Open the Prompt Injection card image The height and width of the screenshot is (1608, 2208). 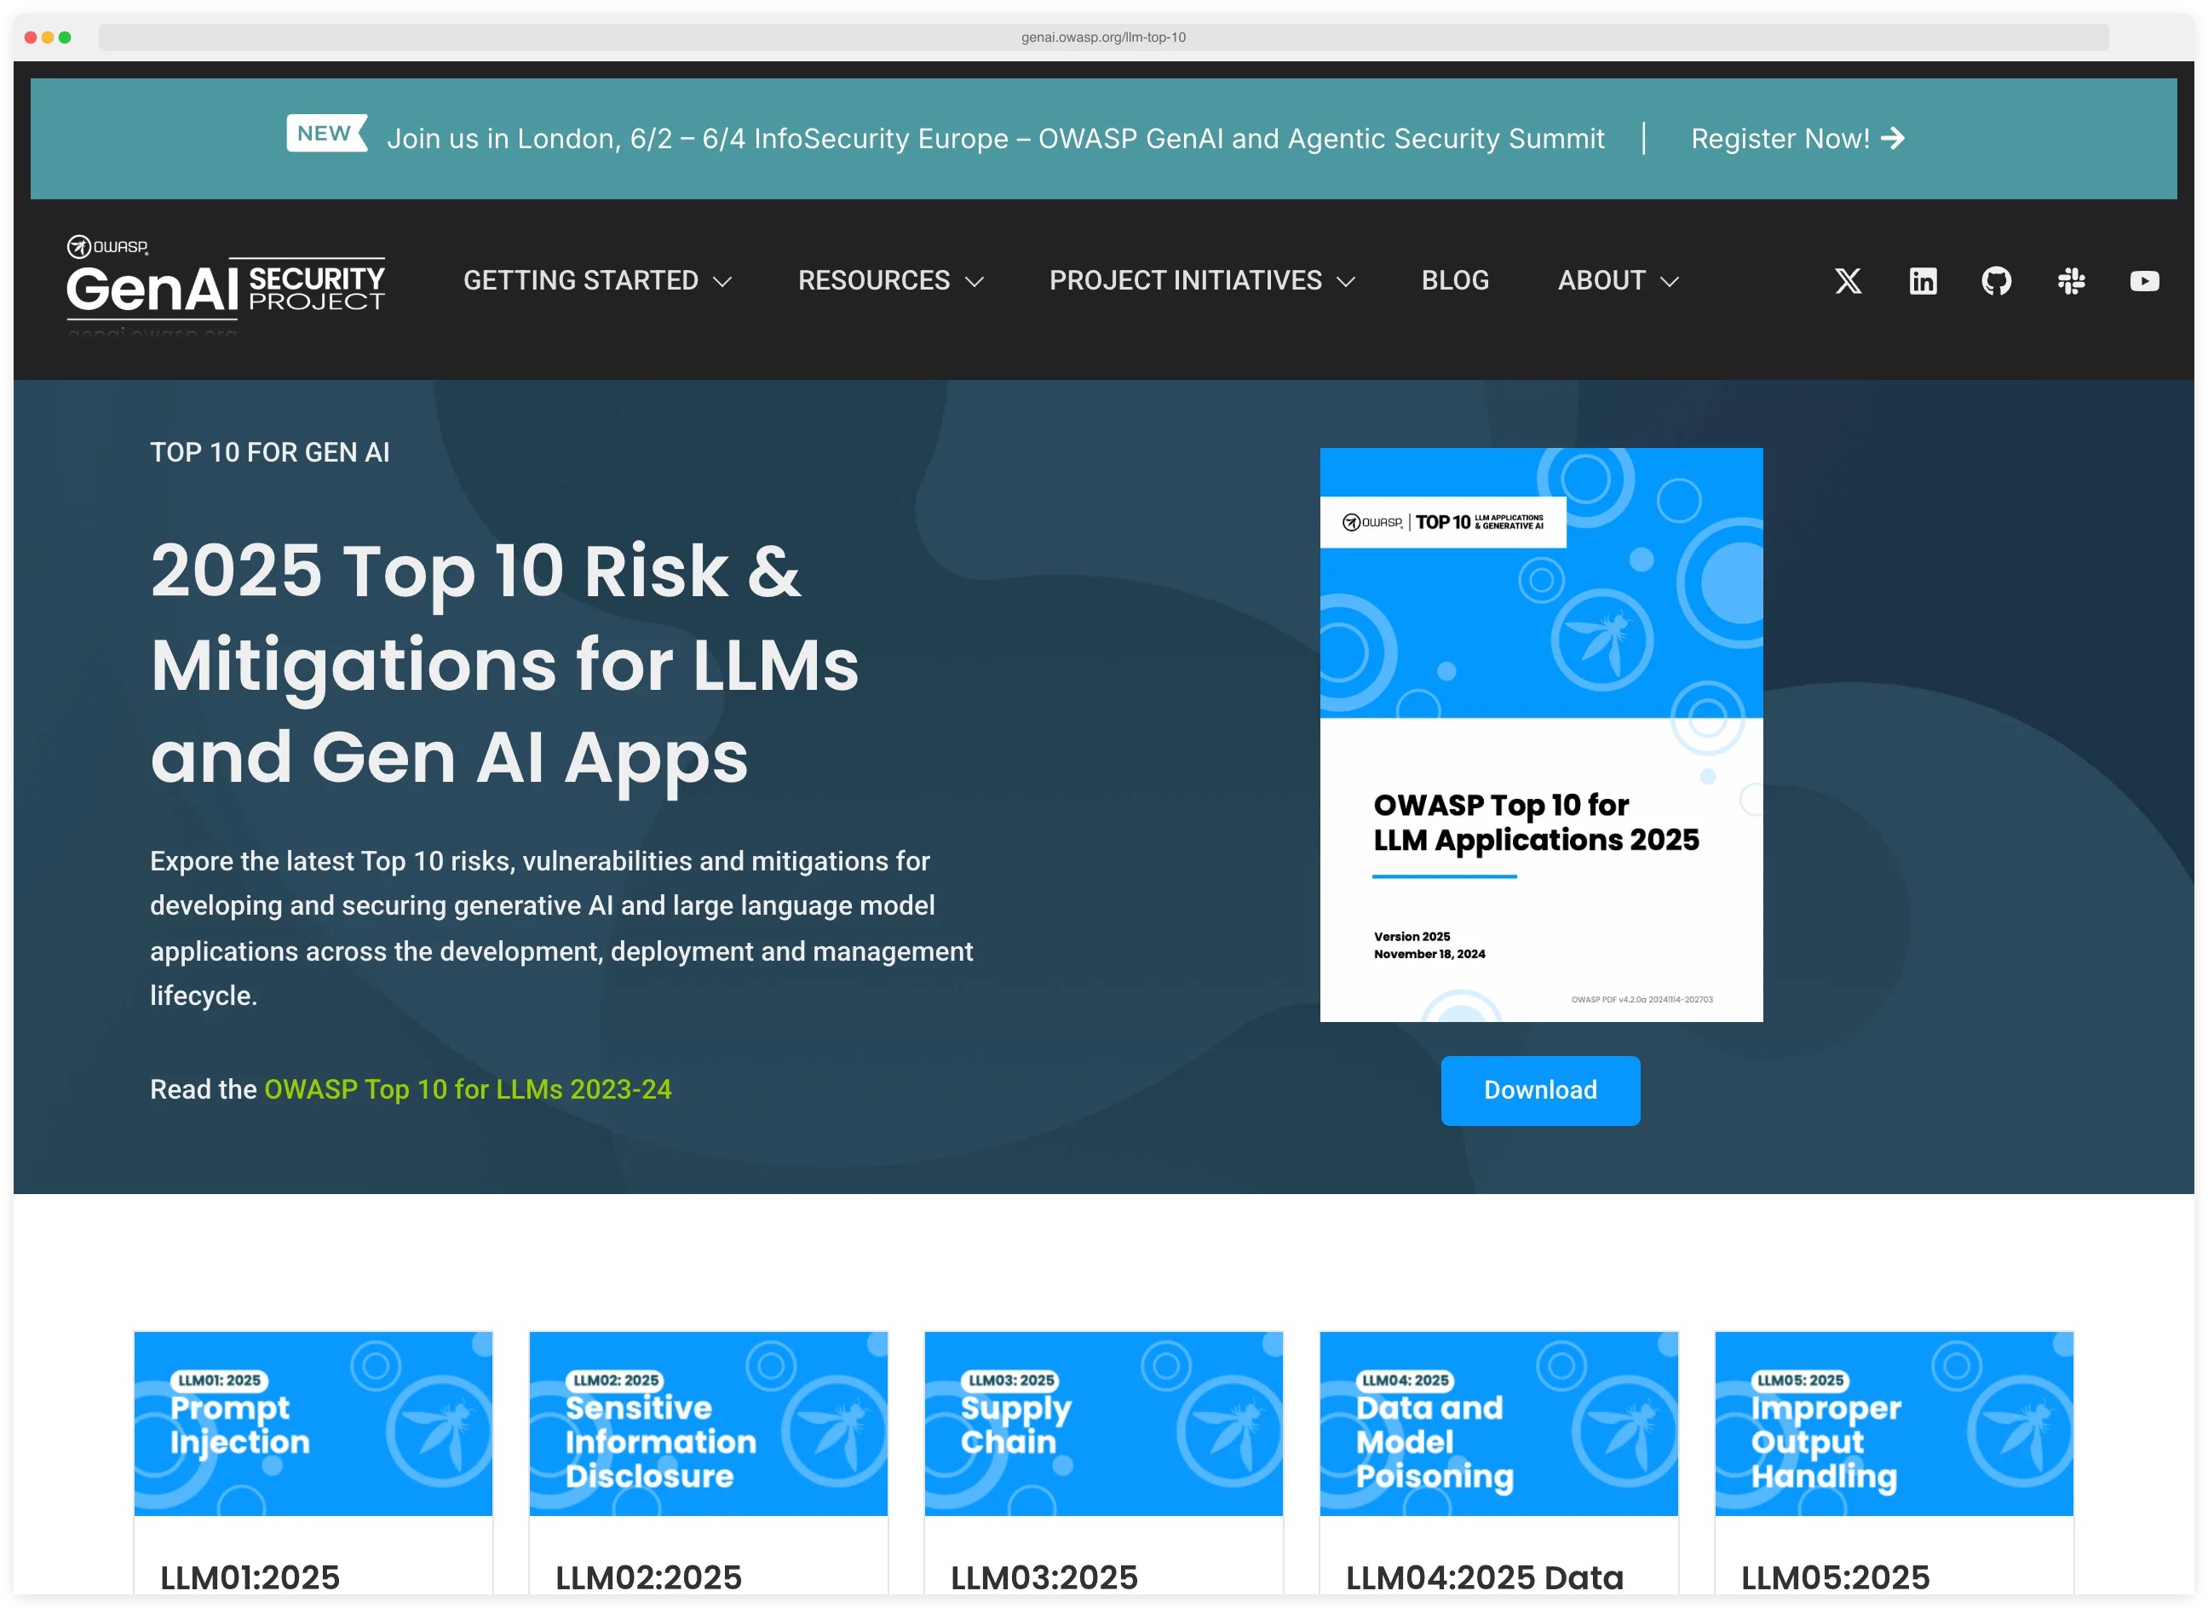(313, 1423)
